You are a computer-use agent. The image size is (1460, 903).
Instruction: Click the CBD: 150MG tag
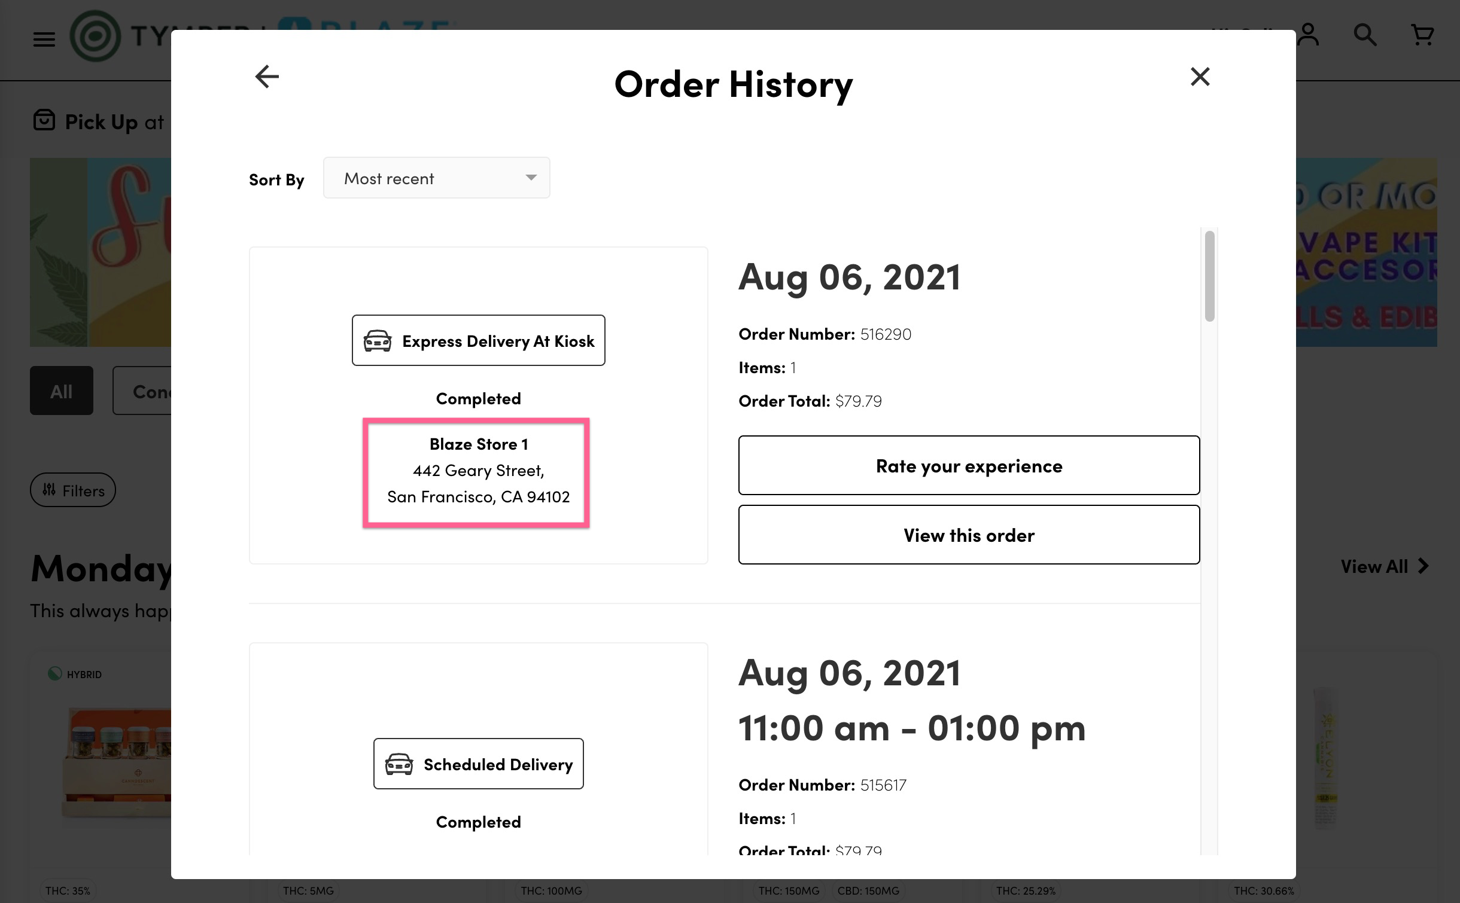point(868,891)
